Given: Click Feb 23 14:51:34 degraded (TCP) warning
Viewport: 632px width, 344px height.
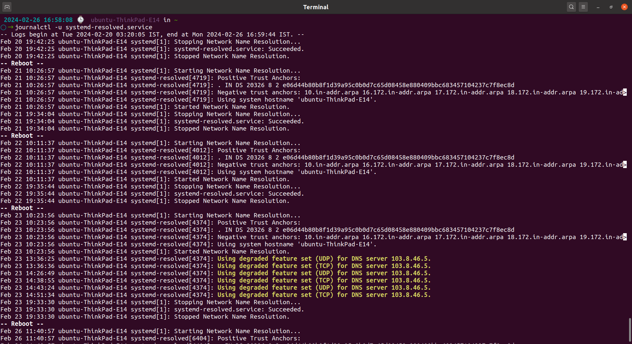Looking at the screenshot, I should coord(216,295).
